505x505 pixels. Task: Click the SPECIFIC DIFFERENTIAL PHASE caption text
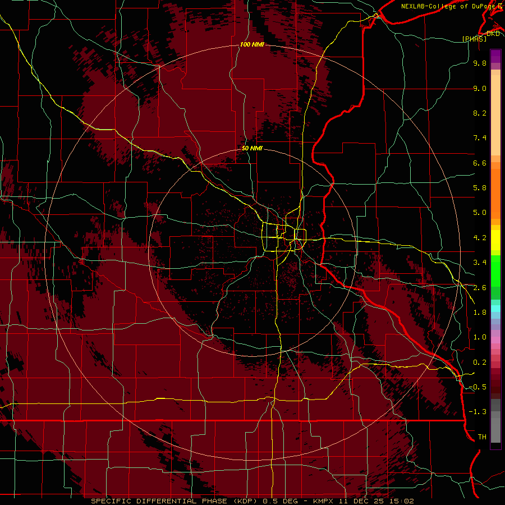tap(159, 501)
